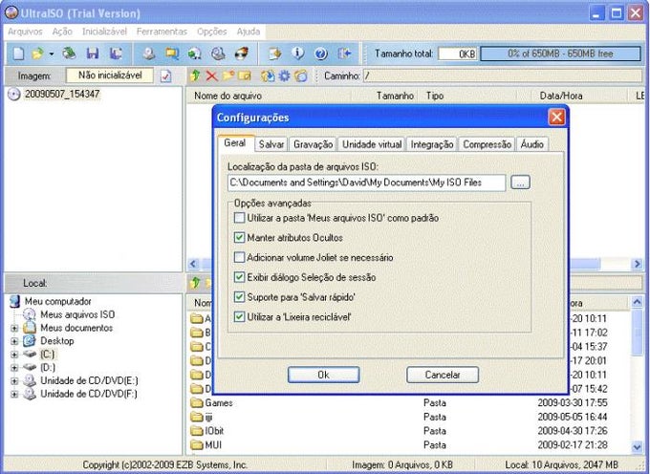
Task: Open the Ferramentas menu
Action: (162, 32)
